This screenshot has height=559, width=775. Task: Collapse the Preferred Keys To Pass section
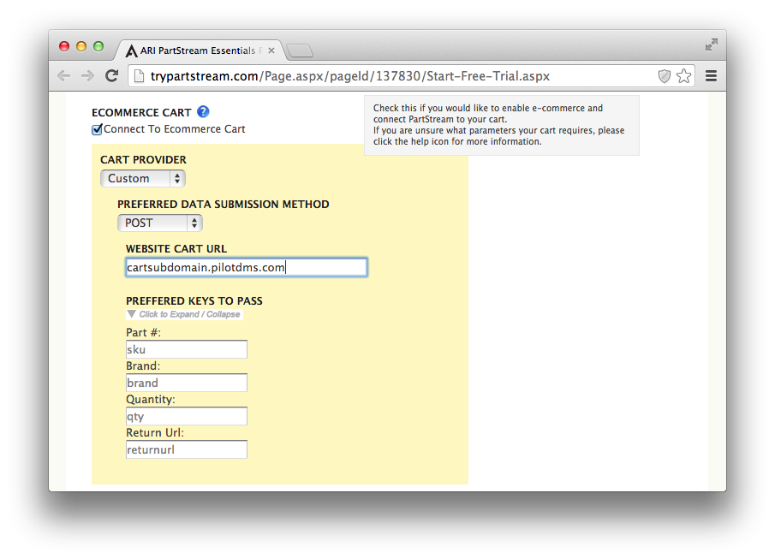184,314
